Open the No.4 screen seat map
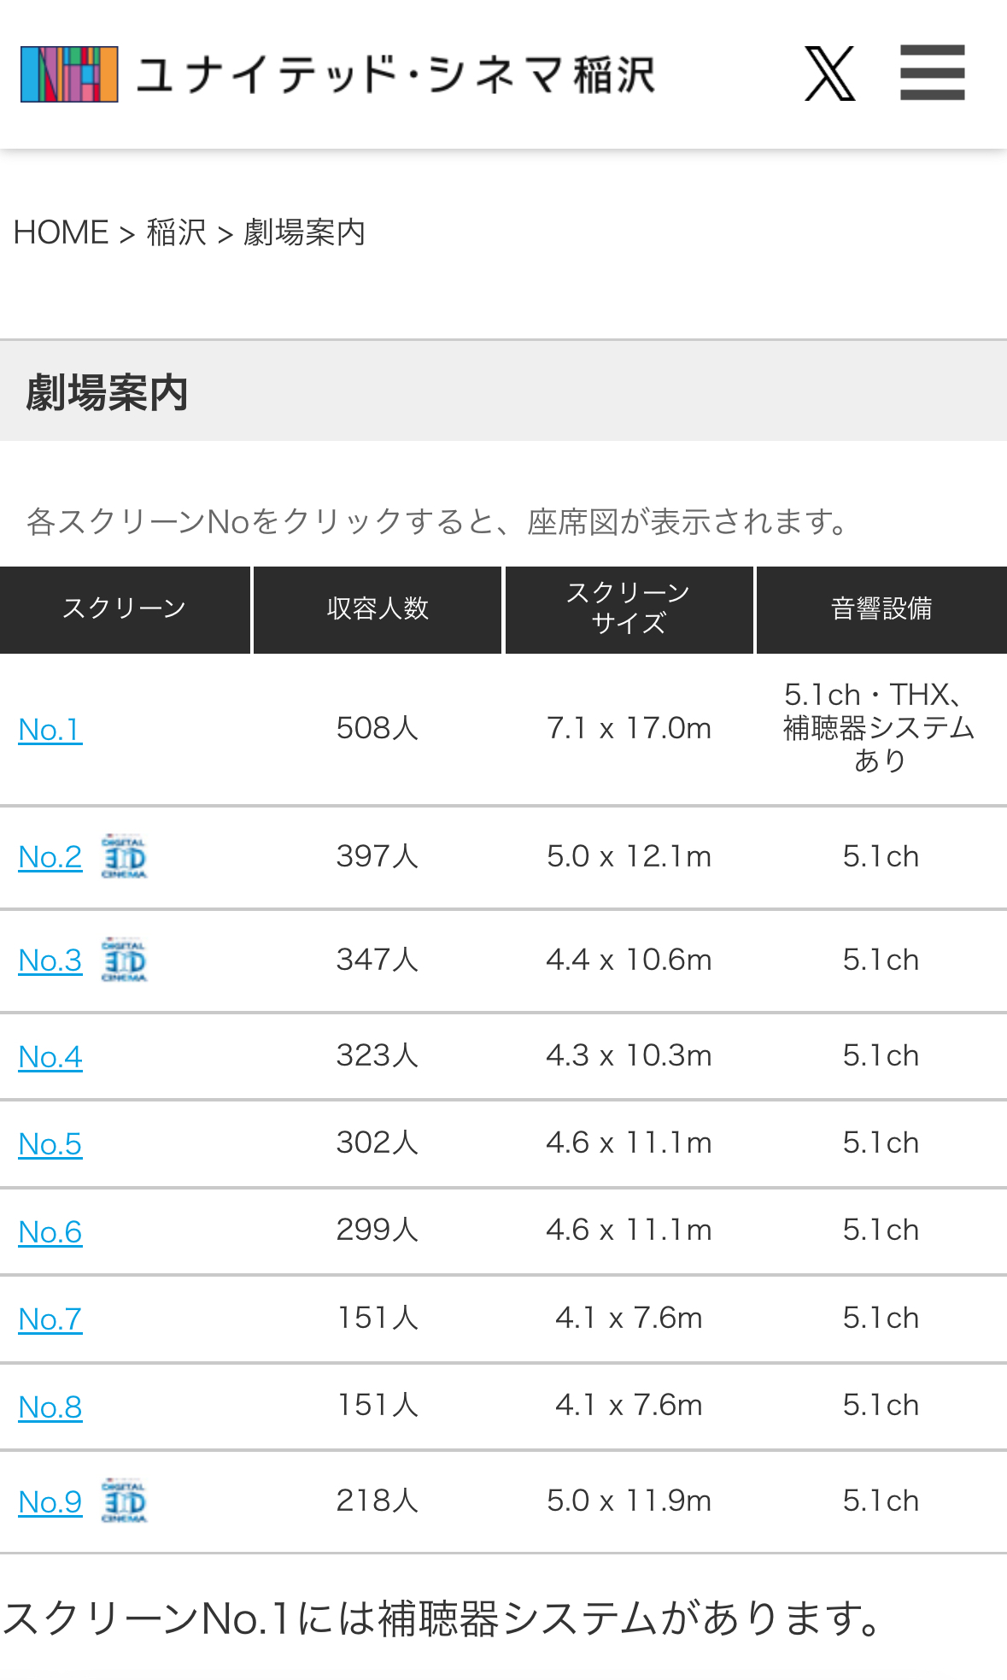Screen dimensions: 1007x1680 pos(50,1056)
